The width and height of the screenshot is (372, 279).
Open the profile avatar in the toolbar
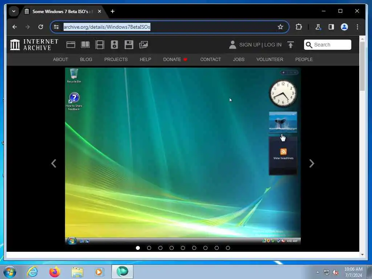(x=344, y=27)
